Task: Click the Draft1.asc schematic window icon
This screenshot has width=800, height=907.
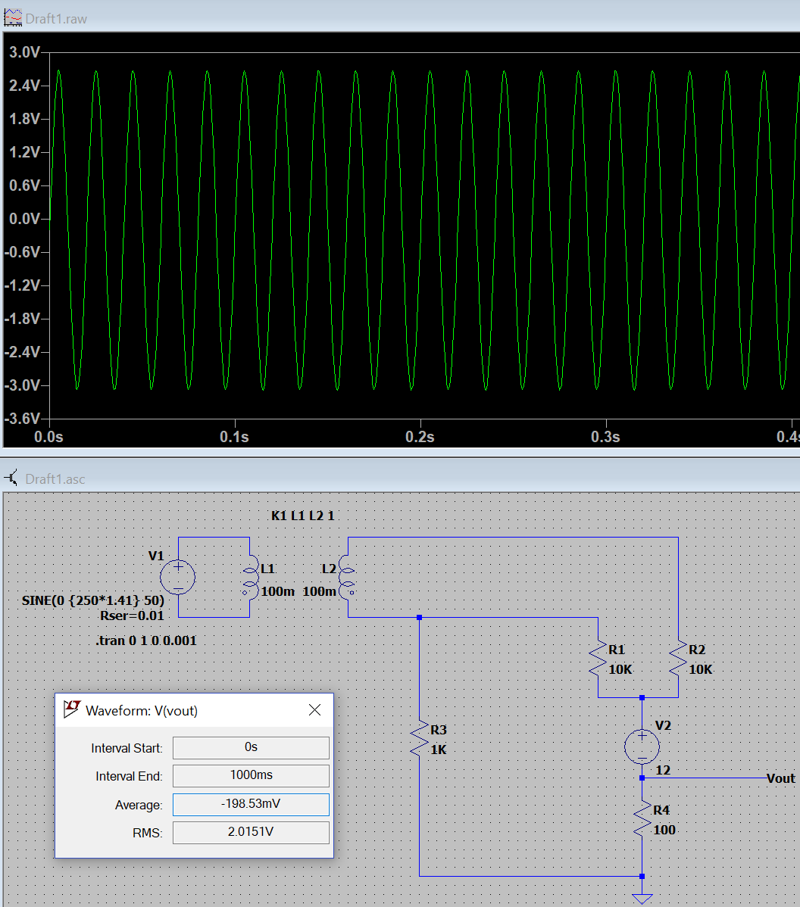Action: (11, 478)
